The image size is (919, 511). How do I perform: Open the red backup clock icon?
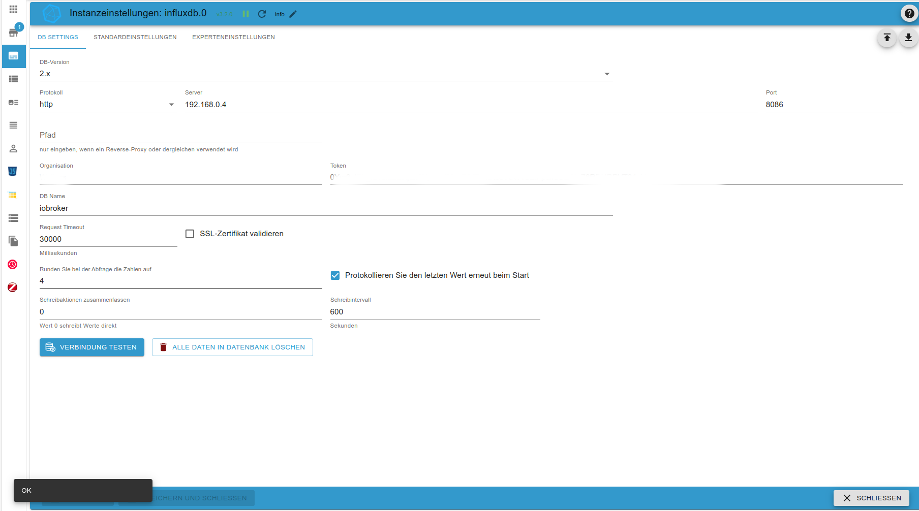click(x=13, y=264)
